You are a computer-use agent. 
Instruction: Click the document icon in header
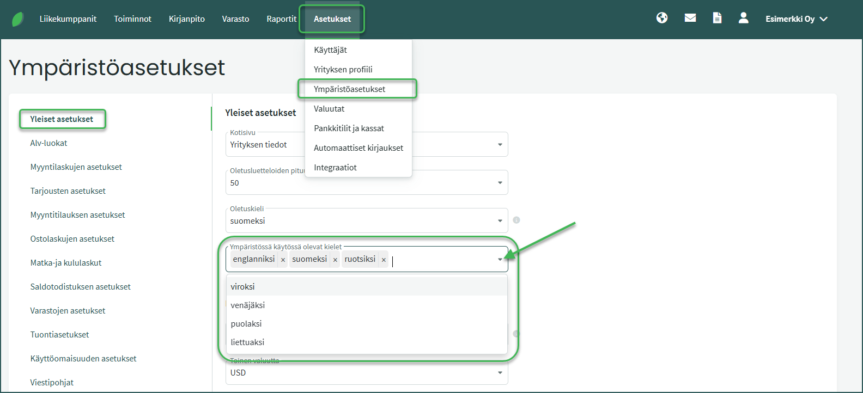717,18
